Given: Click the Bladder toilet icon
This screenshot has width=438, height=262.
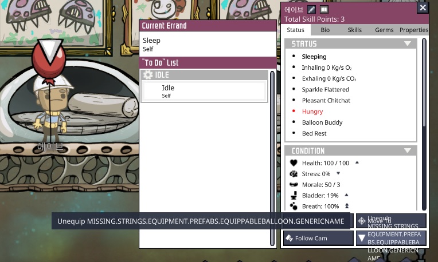Looking at the screenshot, I should point(294,196).
